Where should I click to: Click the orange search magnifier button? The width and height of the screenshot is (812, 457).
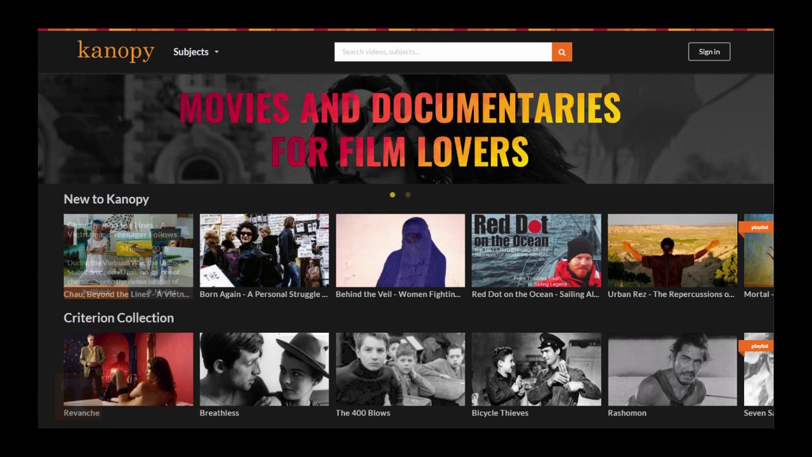tap(561, 52)
